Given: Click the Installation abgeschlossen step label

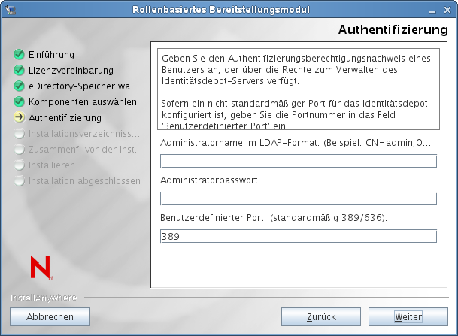Looking at the screenshot, I should pyautogui.click(x=84, y=180).
